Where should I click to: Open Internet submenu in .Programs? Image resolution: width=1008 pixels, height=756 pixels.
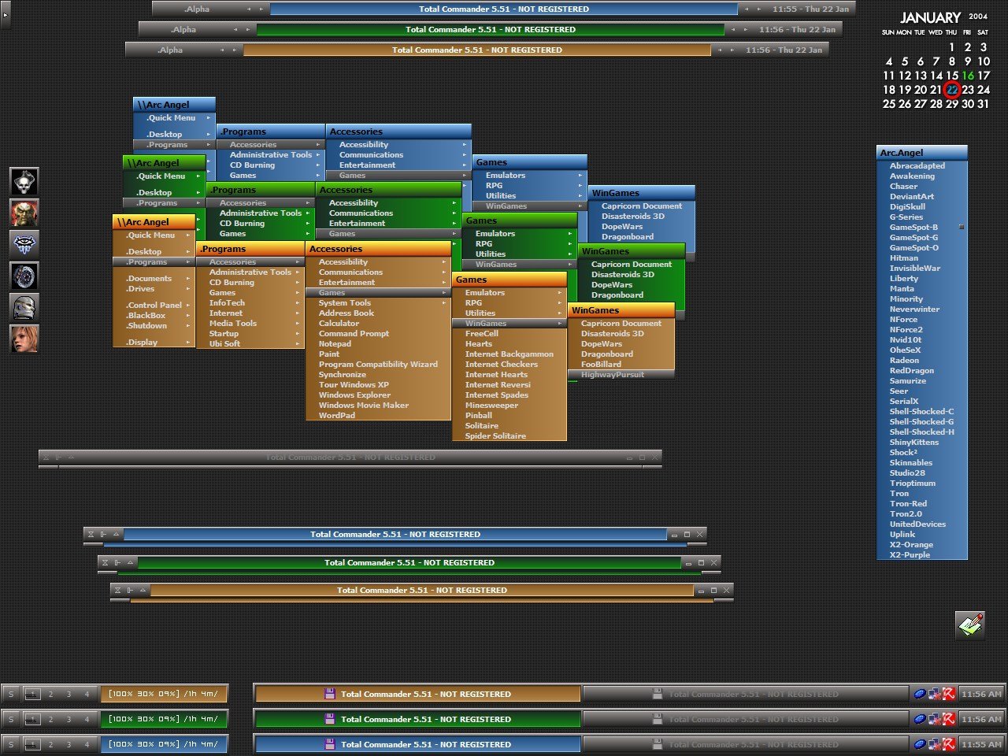[x=250, y=313]
